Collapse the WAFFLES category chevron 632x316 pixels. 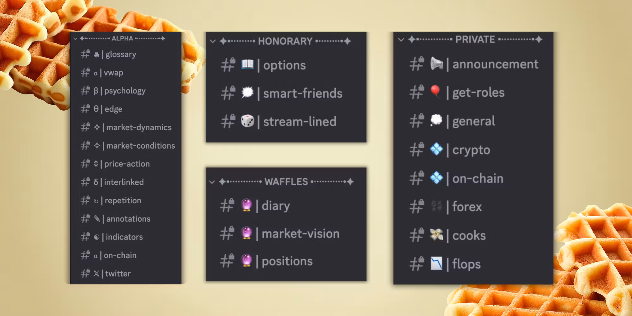[212, 182]
